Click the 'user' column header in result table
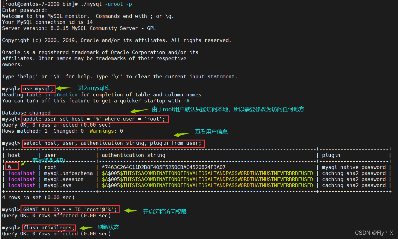Viewport: 398px width, 239px height. pos(50,155)
